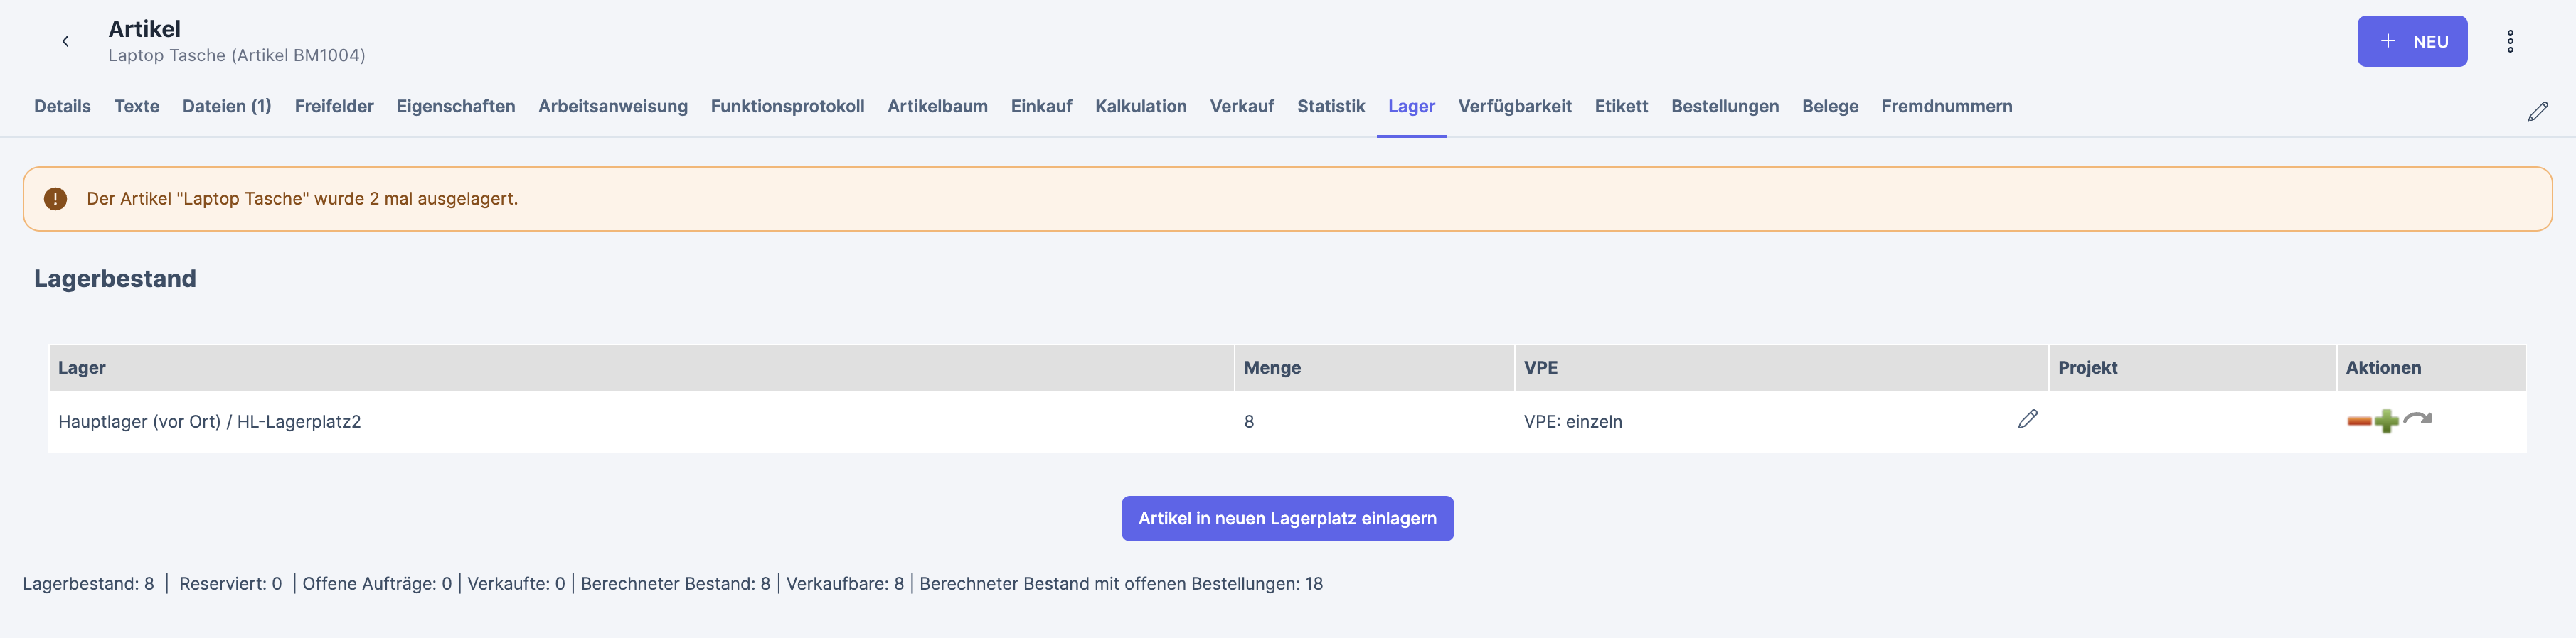Viewport: 2576px width, 638px height.
Task: Click the warning icon in the notification banner
Action: pos(55,199)
